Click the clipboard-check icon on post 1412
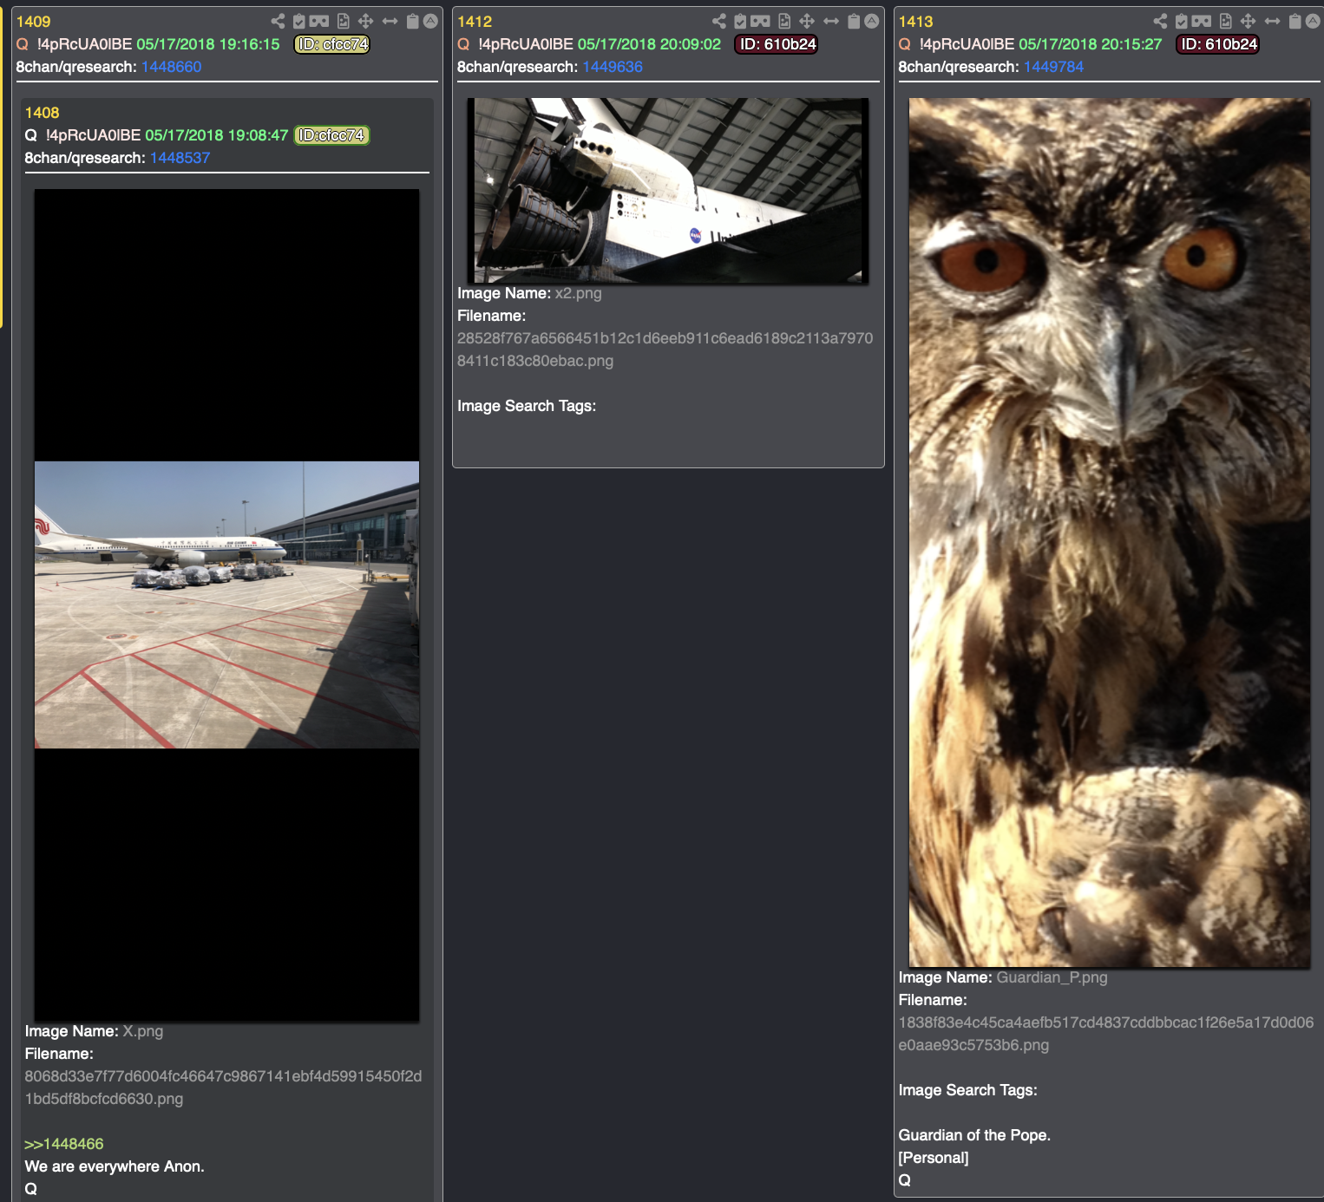The height and width of the screenshot is (1202, 1324). point(741,21)
